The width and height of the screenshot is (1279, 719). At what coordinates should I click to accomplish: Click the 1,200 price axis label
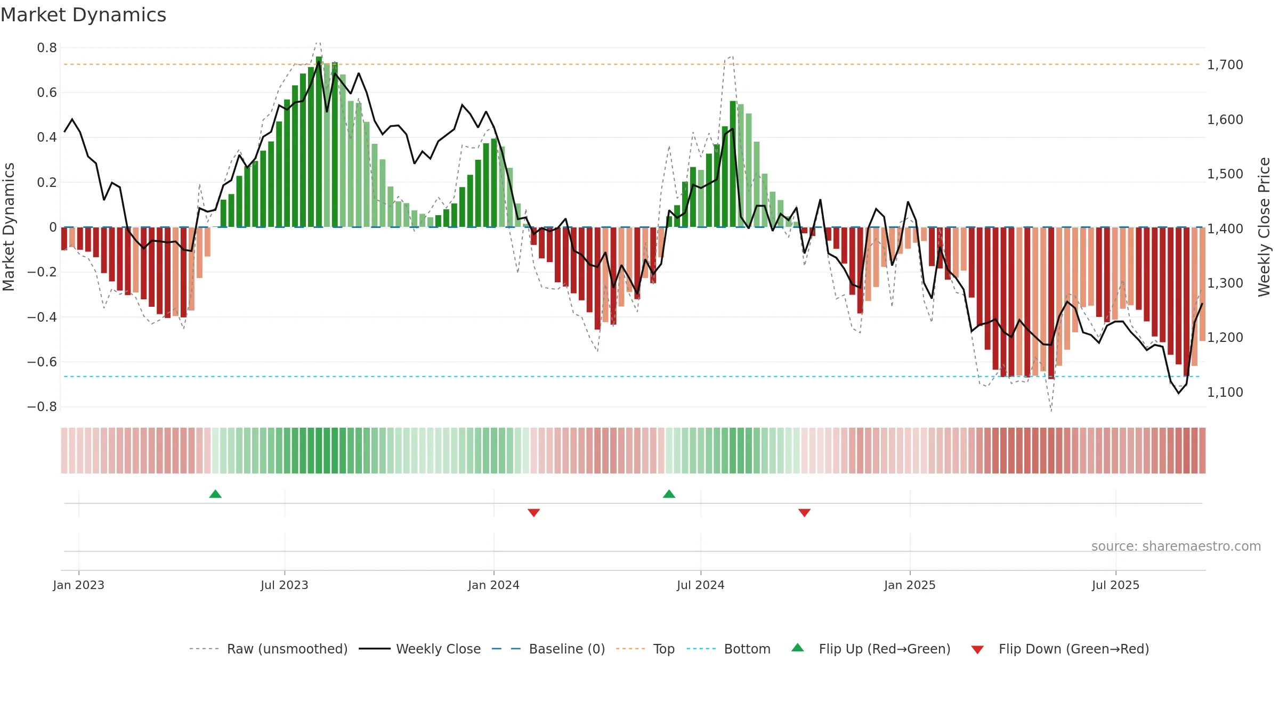click(x=1225, y=338)
